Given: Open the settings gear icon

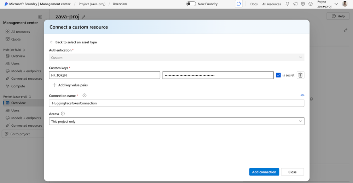Looking at the screenshot, I should pyautogui.click(x=303, y=4).
